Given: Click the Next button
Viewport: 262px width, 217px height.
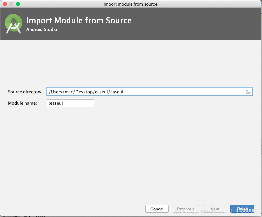Looking at the screenshot, I should (x=215, y=209).
